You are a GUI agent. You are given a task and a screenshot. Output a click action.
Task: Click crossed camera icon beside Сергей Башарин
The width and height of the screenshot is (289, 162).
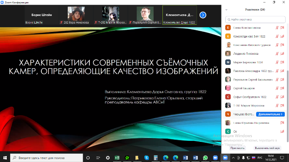pos(282,88)
